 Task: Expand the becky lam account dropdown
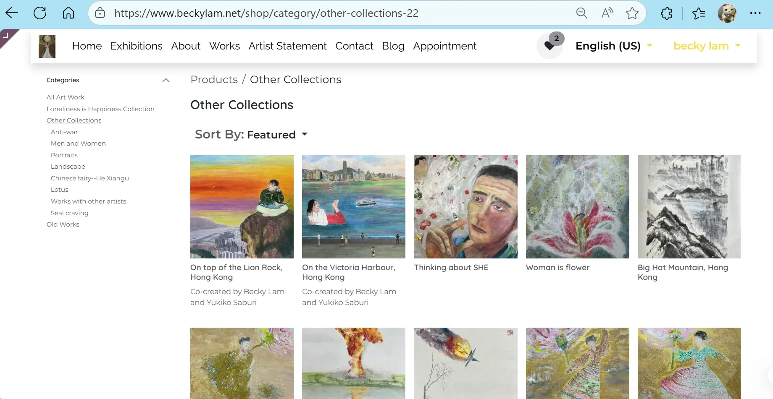[x=707, y=46]
